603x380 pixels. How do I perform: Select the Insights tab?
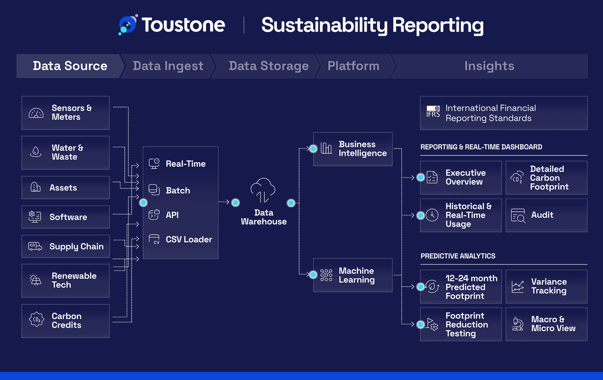click(489, 66)
